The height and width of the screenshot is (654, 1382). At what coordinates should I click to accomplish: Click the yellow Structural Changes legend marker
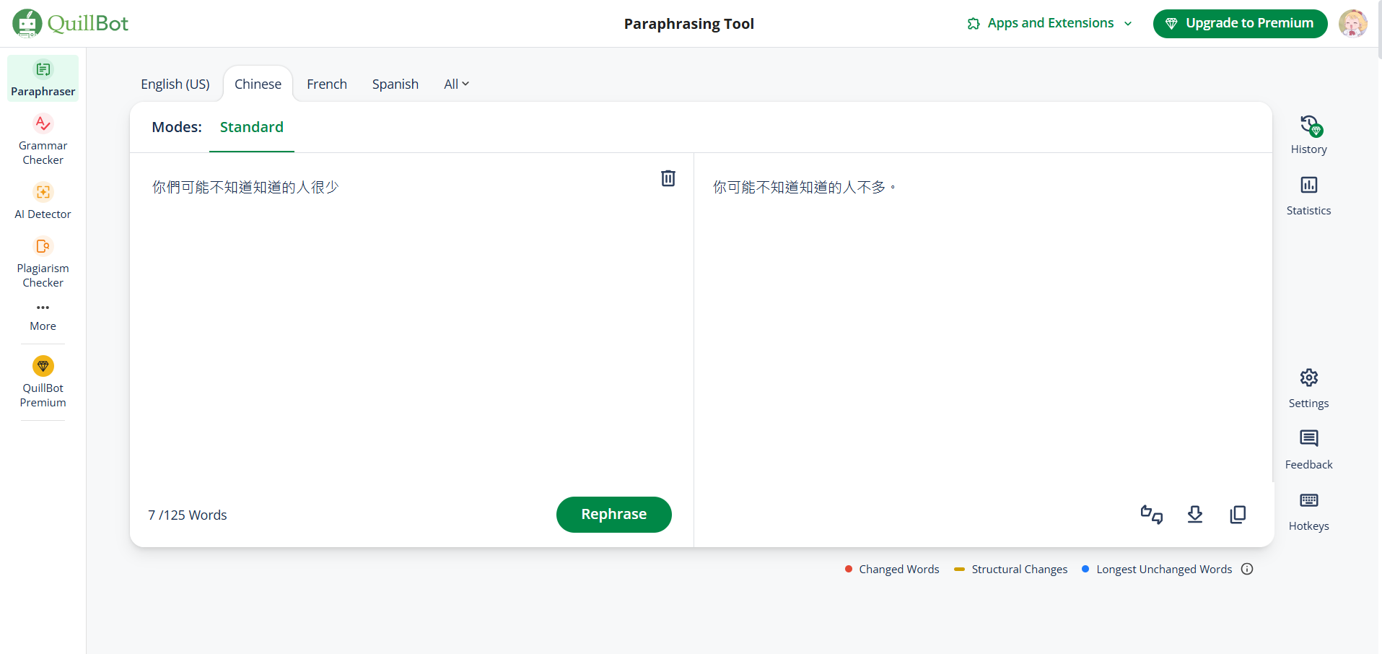959,569
